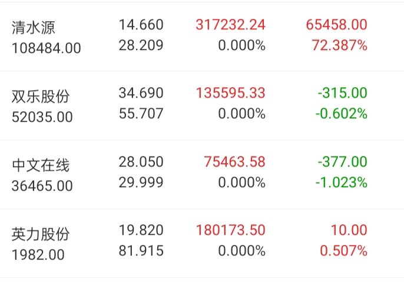Screen dimensions: 404x282
Task: Click 清水源 holdings quantity 108484.00
Action: 46,48
